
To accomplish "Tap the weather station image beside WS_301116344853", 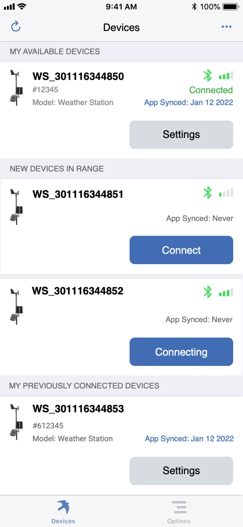I will [x=16, y=422].
